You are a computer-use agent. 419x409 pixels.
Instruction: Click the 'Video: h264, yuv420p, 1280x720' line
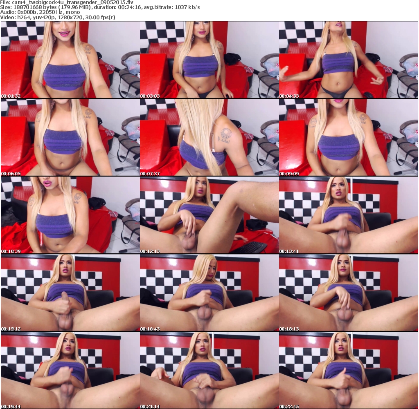[58, 17]
